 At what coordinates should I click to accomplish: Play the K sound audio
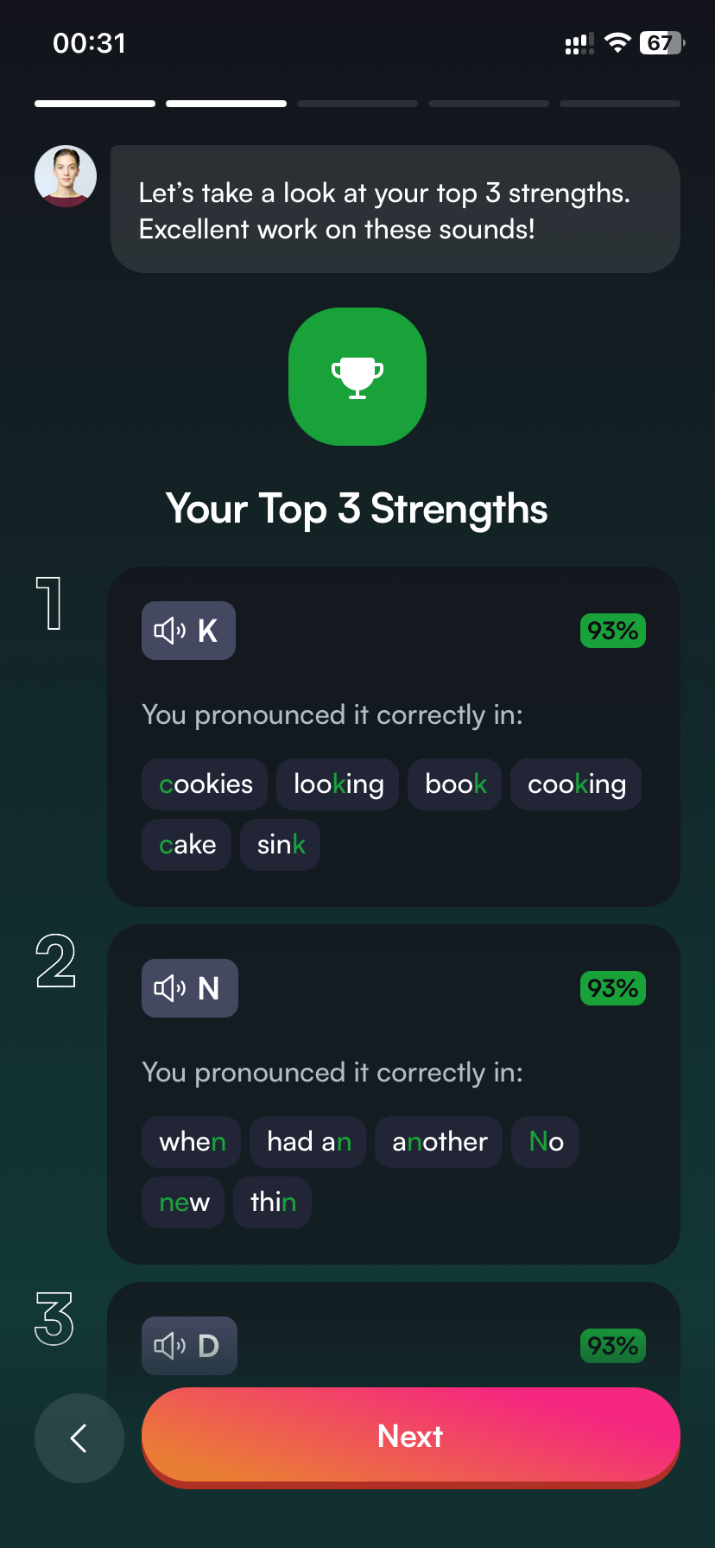pos(188,631)
